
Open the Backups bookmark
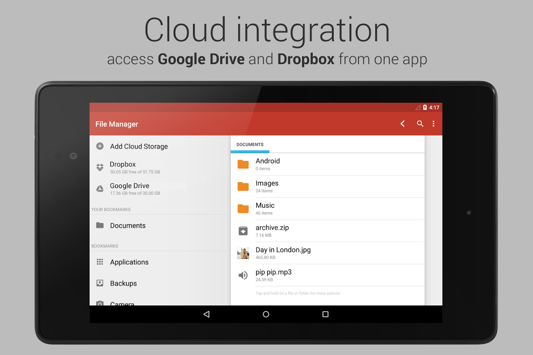pos(160,283)
